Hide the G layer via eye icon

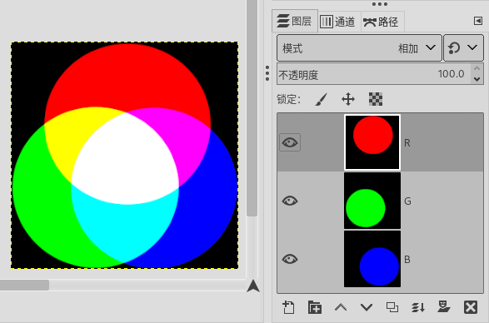click(290, 201)
